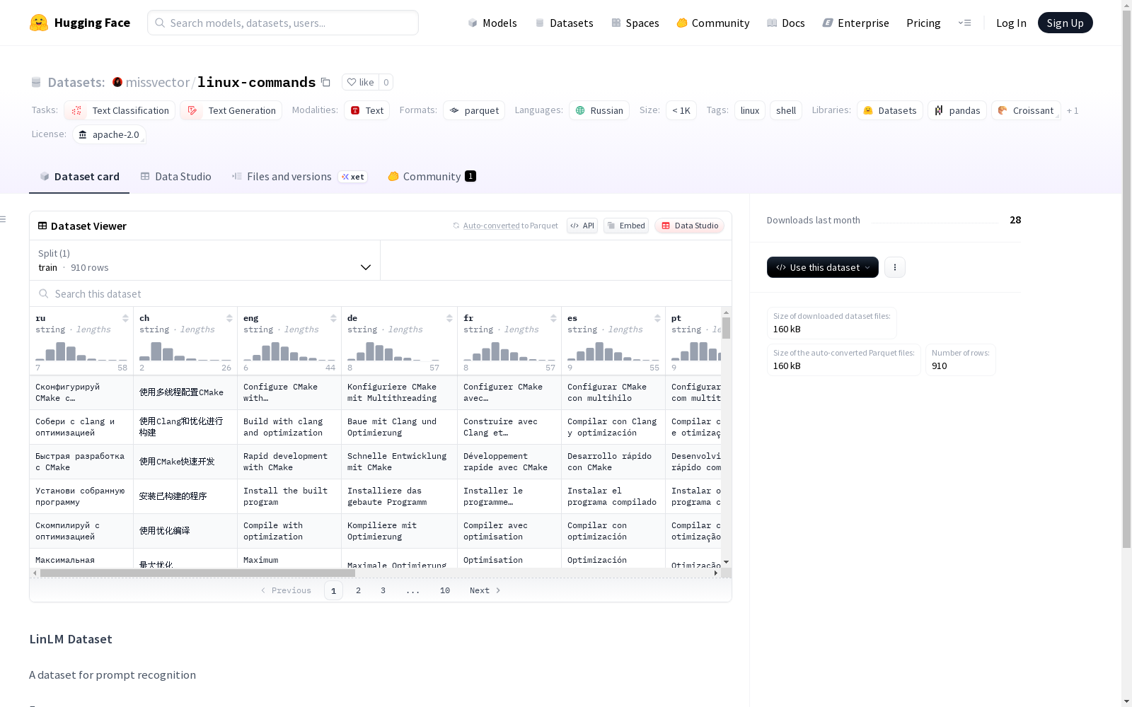Open Models in the top navigation
1132x707 pixels.
pyautogui.click(x=492, y=23)
